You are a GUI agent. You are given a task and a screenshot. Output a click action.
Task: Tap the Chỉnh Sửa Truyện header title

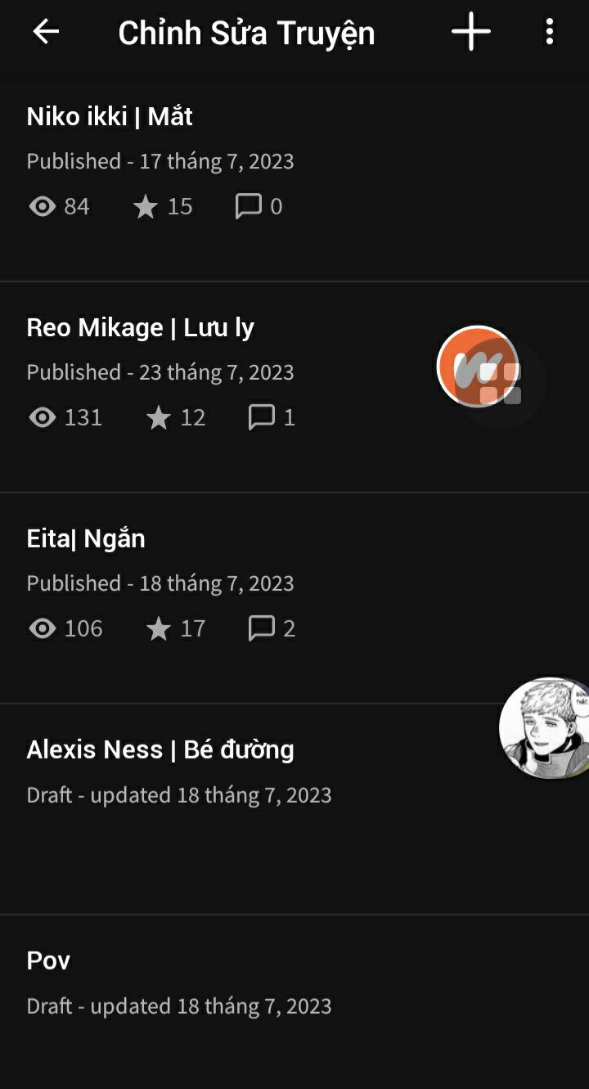pyautogui.click(x=246, y=34)
